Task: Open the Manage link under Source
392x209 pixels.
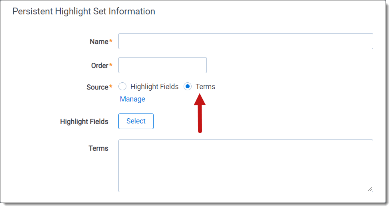Action: click(132, 99)
